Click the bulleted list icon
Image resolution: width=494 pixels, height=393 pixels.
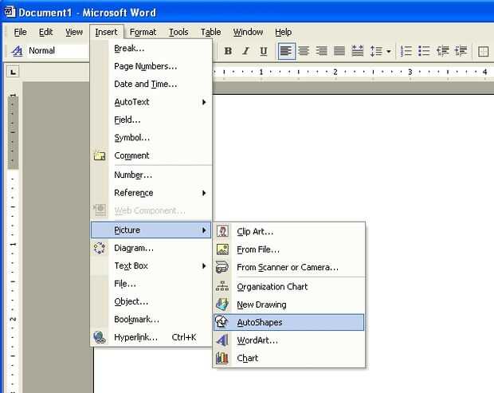coord(424,51)
